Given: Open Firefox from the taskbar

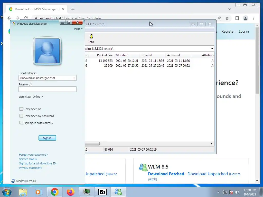Looking at the screenshot, I should [70, 192].
